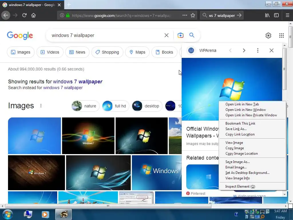Choose Open Link in New Private Window
Screen dimensions: 293x220
point(252,115)
